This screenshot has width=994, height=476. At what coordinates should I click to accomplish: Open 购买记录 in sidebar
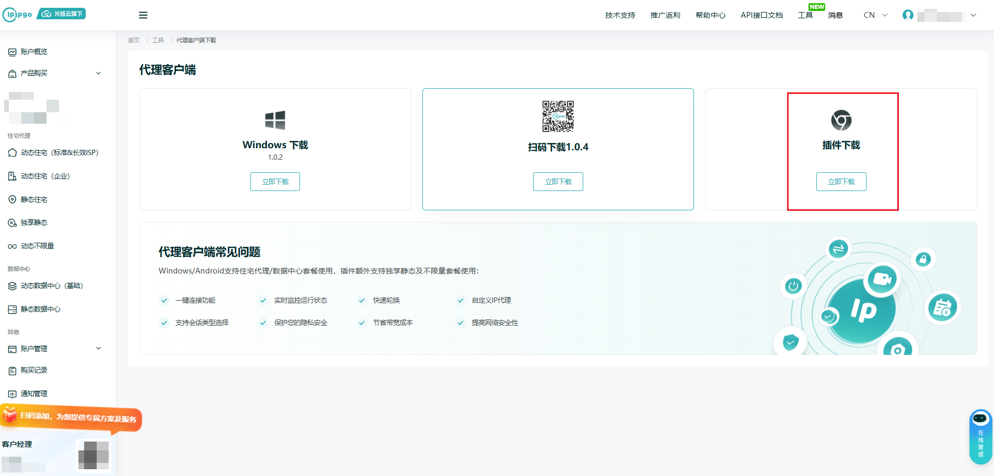pos(34,370)
